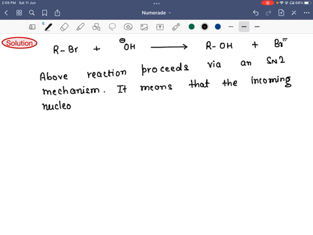This screenshot has width=313, height=235.
Task: Tap the handwritten "R-OH" product
Action: (x=219, y=46)
